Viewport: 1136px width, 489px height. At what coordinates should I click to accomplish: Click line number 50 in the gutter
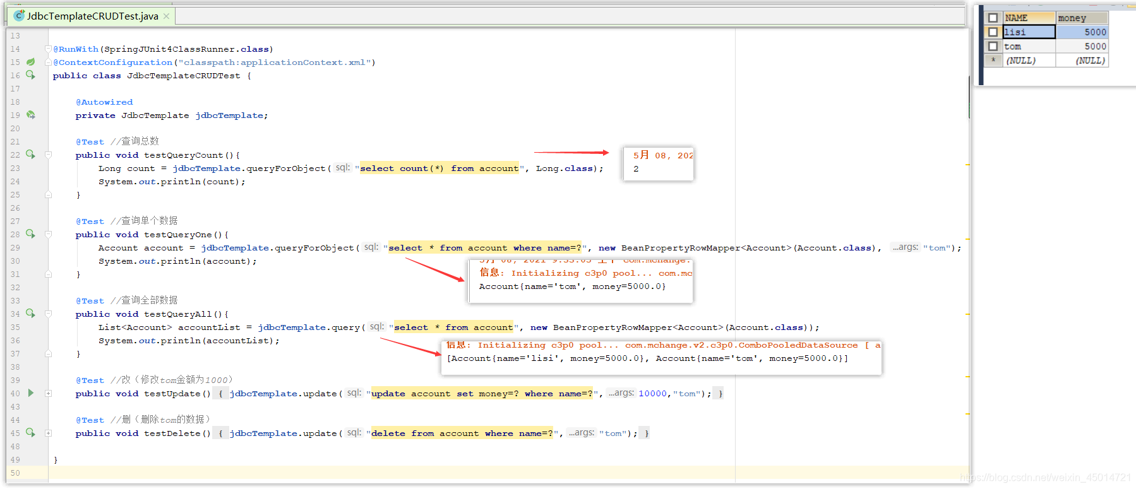point(15,473)
